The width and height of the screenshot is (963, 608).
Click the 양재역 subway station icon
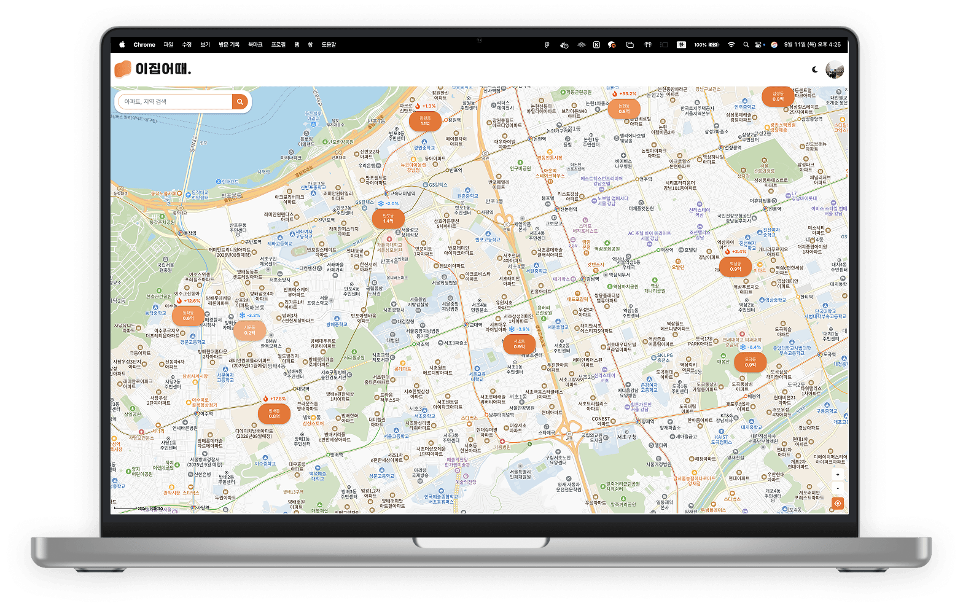[637, 421]
